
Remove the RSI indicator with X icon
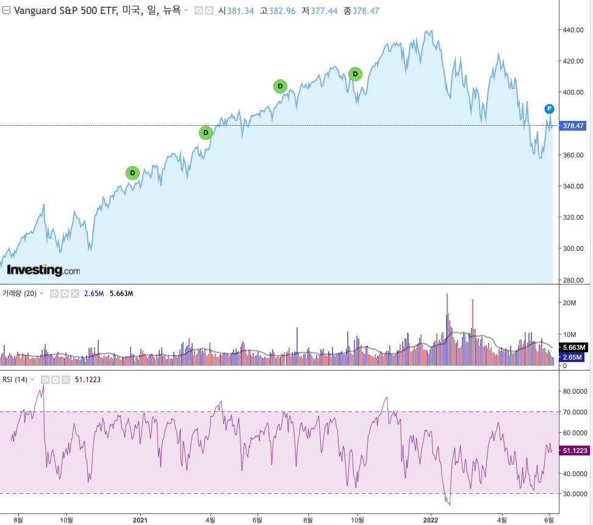click(66, 380)
